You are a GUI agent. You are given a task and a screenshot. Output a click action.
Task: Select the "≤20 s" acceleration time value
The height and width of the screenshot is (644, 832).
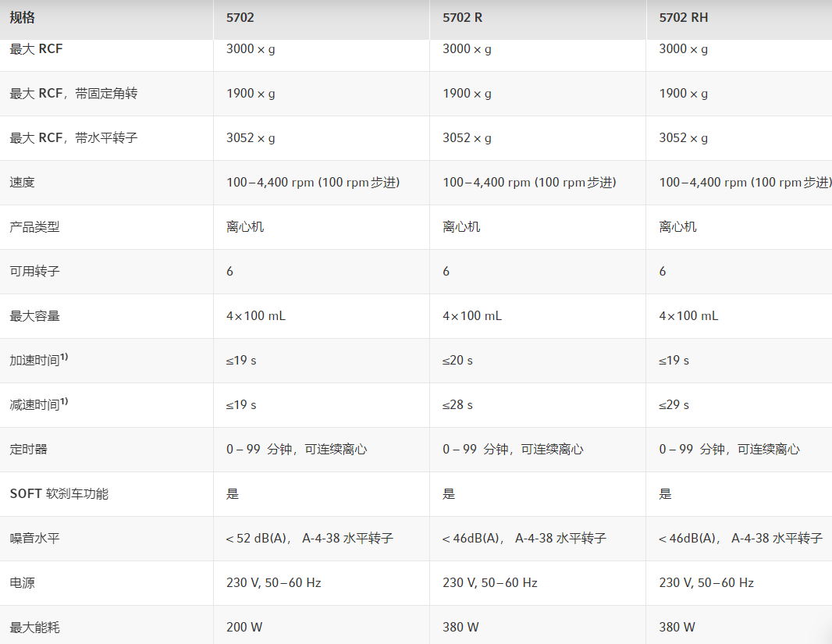[x=457, y=361]
